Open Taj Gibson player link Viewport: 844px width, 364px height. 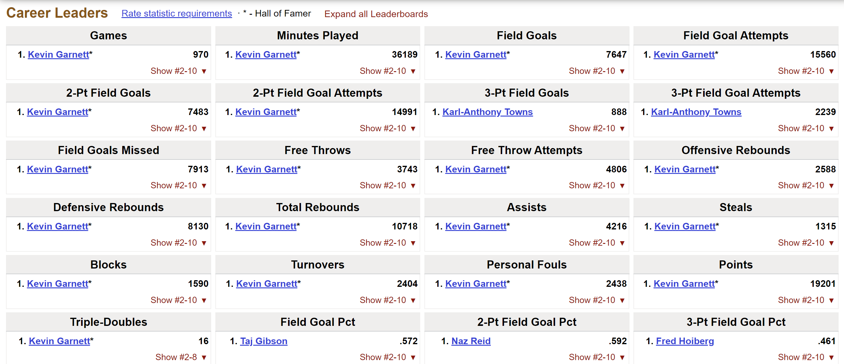coord(264,341)
